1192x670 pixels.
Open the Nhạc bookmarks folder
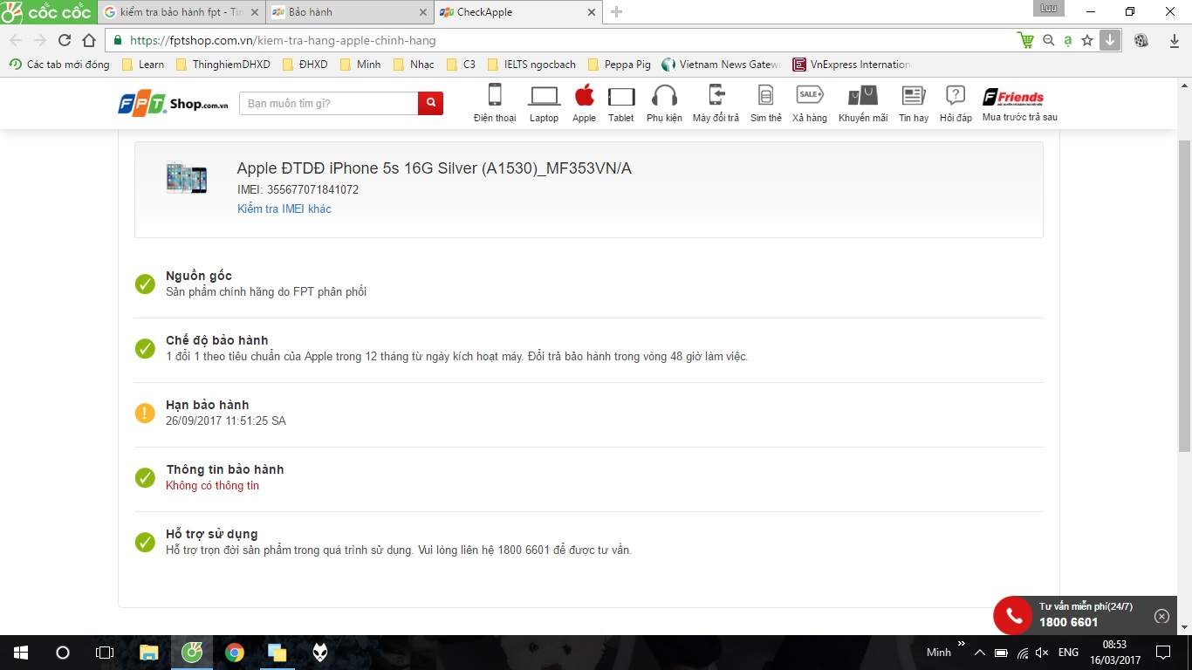pyautogui.click(x=414, y=65)
